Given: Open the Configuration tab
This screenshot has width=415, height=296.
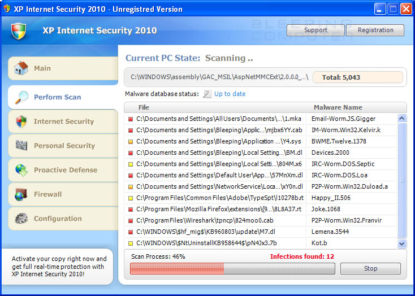Looking at the screenshot, I should tap(63, 219).
